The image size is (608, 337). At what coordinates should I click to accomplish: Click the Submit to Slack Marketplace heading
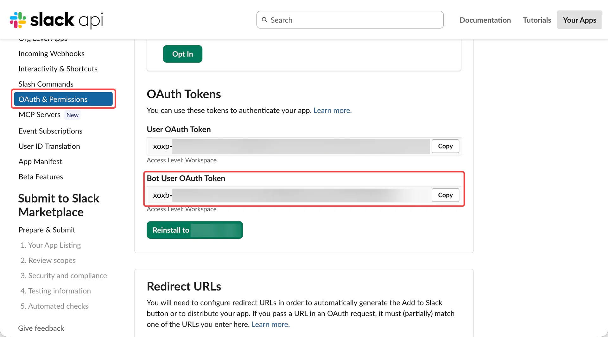(59, 205)
